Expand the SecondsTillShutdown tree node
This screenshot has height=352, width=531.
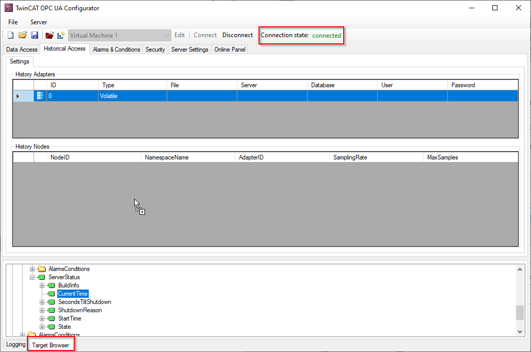pos(42,302)
